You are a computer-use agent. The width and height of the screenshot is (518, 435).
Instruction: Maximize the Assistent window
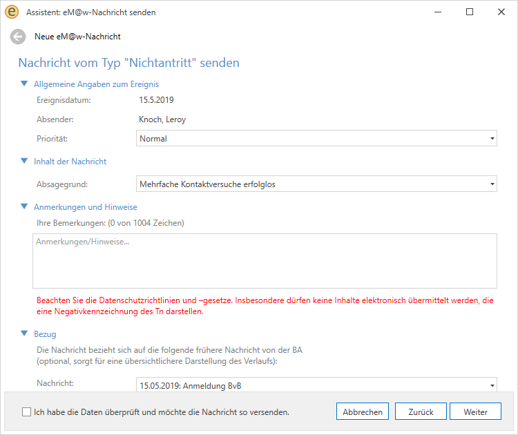pyautogui.click(x=470, y=12)
